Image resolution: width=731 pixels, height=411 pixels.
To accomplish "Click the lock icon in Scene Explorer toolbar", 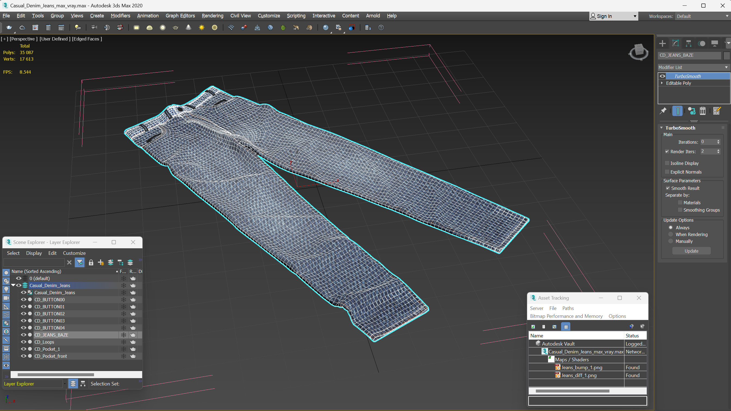I will pyautogui.click(x=91, y=263).
